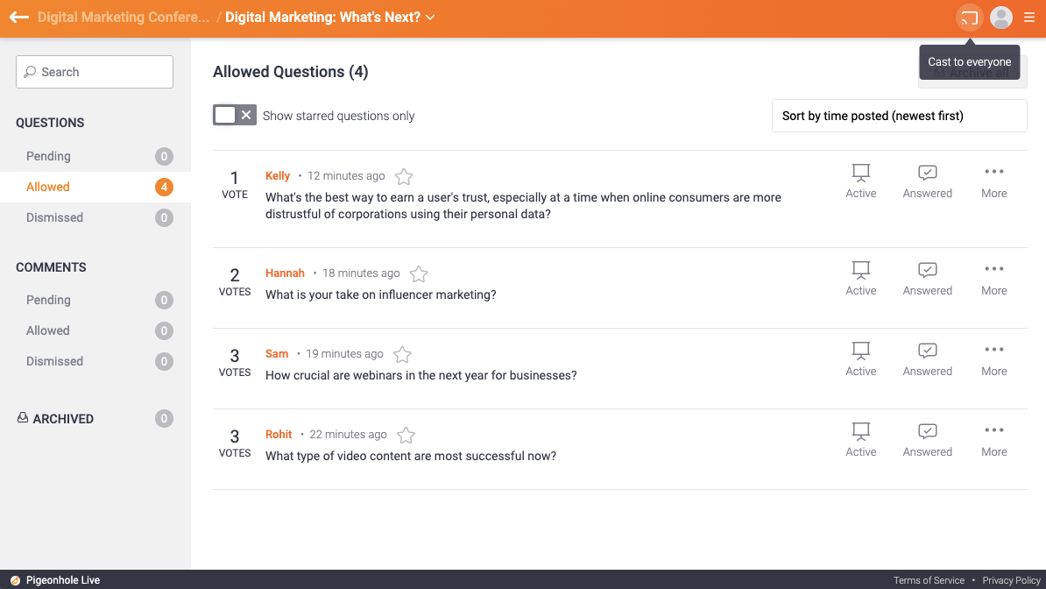The width and height of the screenshot is (1046, 589).
Task: Open the sort by time posted dropdown
Action: pos(899,116)
